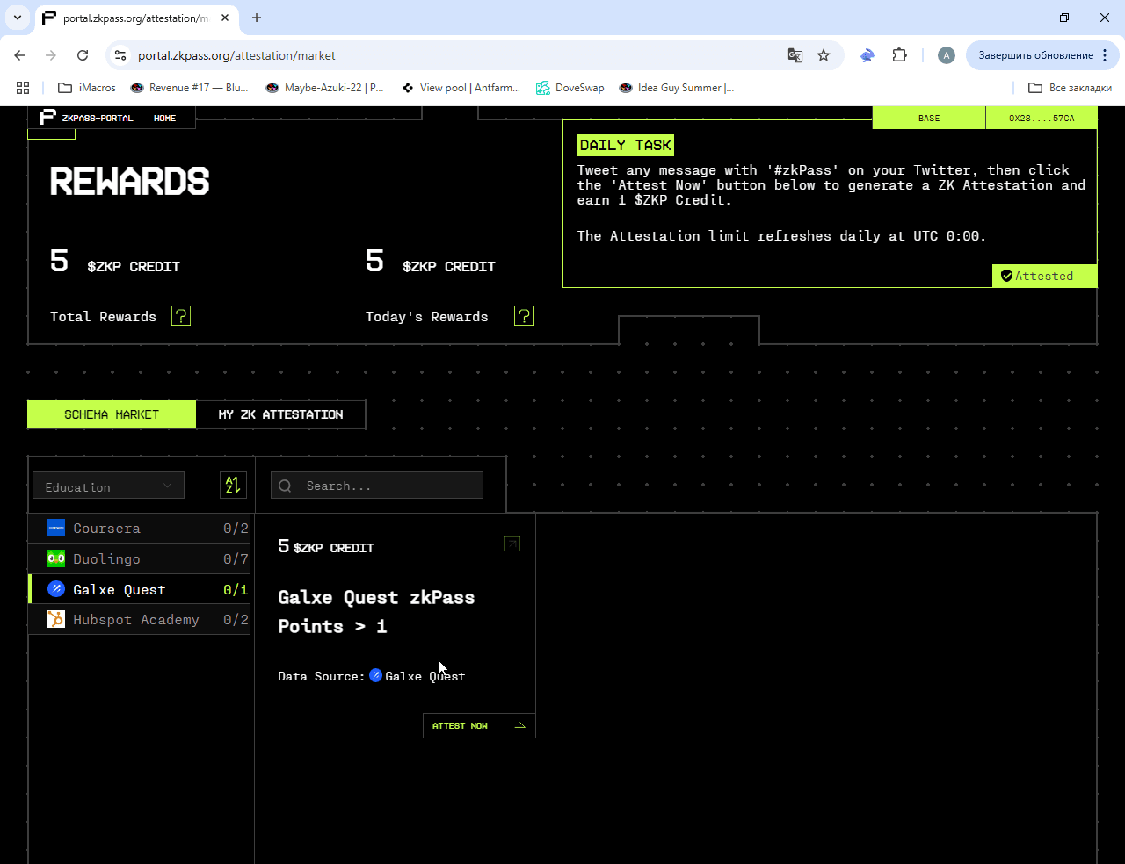Open DoveSwap bookmark

click(570, 88)
